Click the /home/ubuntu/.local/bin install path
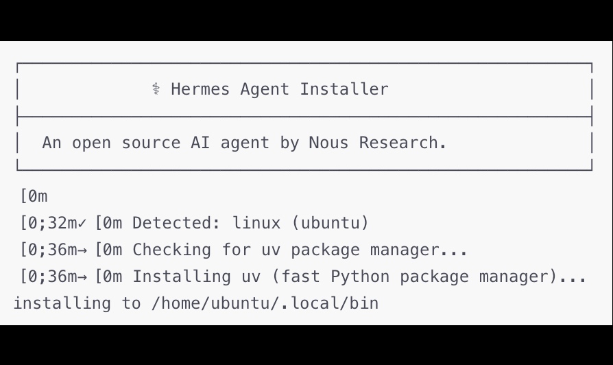613x365 pixels. click(x=265, y=303)
